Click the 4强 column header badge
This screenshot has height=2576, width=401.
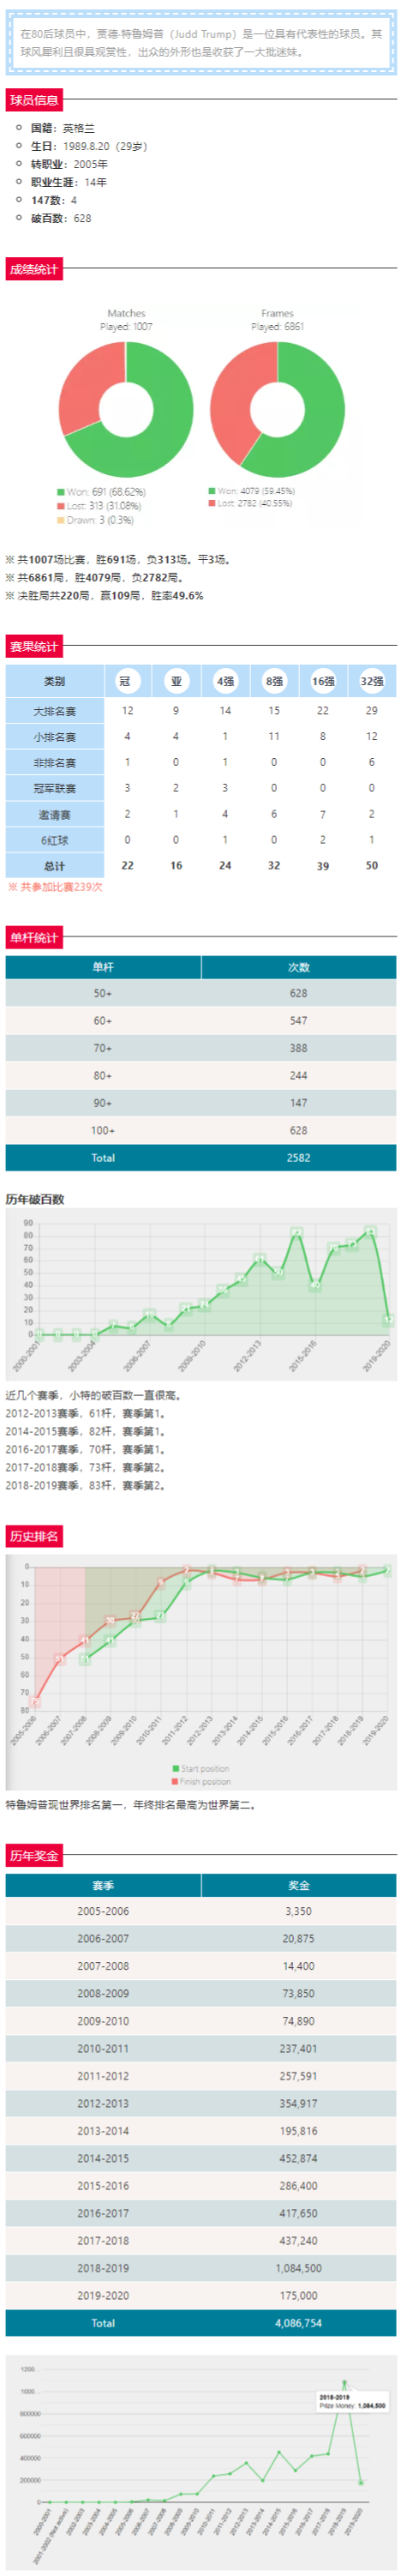pos(225,681)
